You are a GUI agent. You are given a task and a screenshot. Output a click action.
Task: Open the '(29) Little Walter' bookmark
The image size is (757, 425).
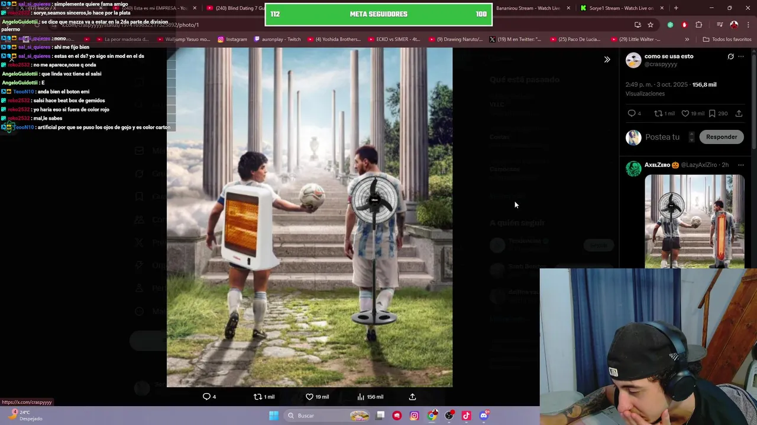[635, 40]
